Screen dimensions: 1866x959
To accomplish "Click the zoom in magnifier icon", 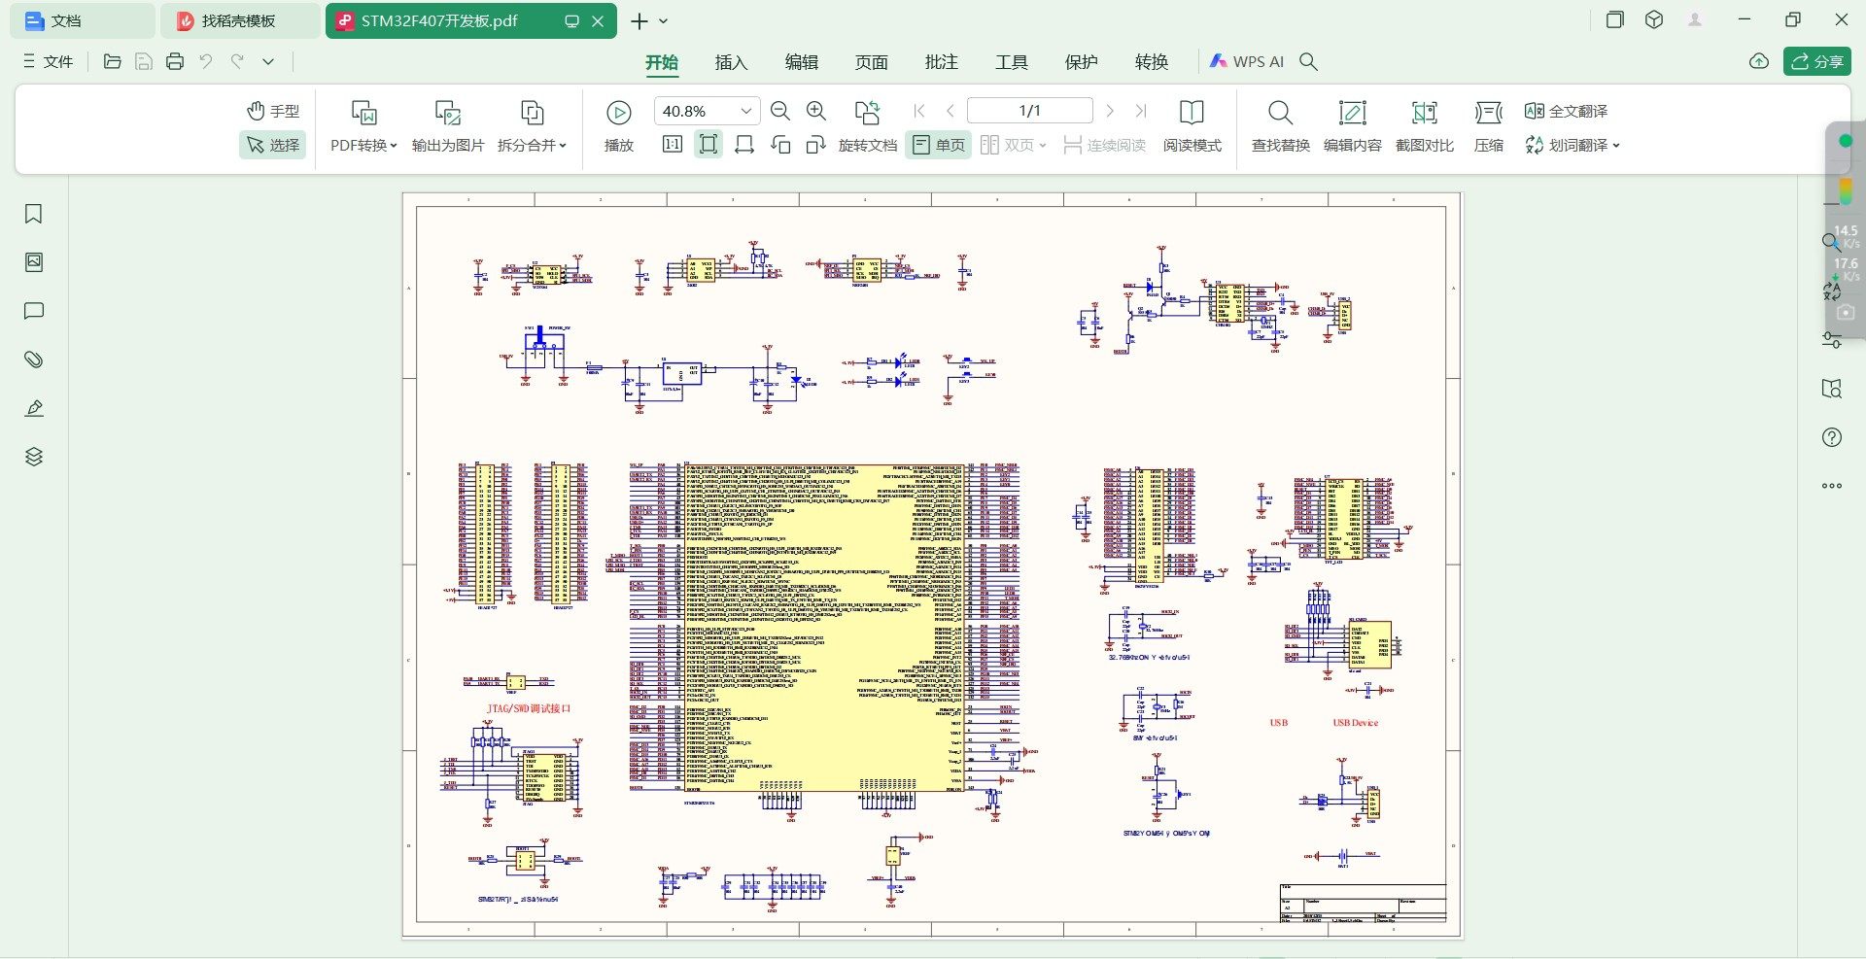I will click(816, 112).
